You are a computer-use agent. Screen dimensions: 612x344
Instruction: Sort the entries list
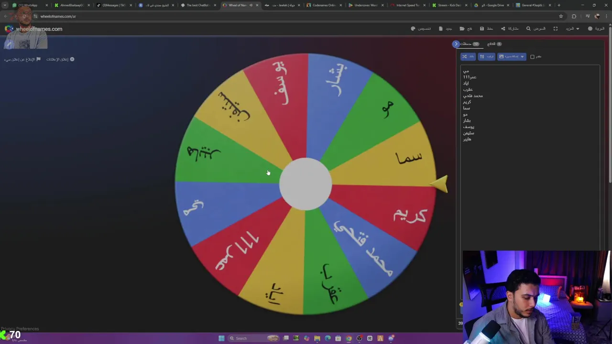click(486, 56)
